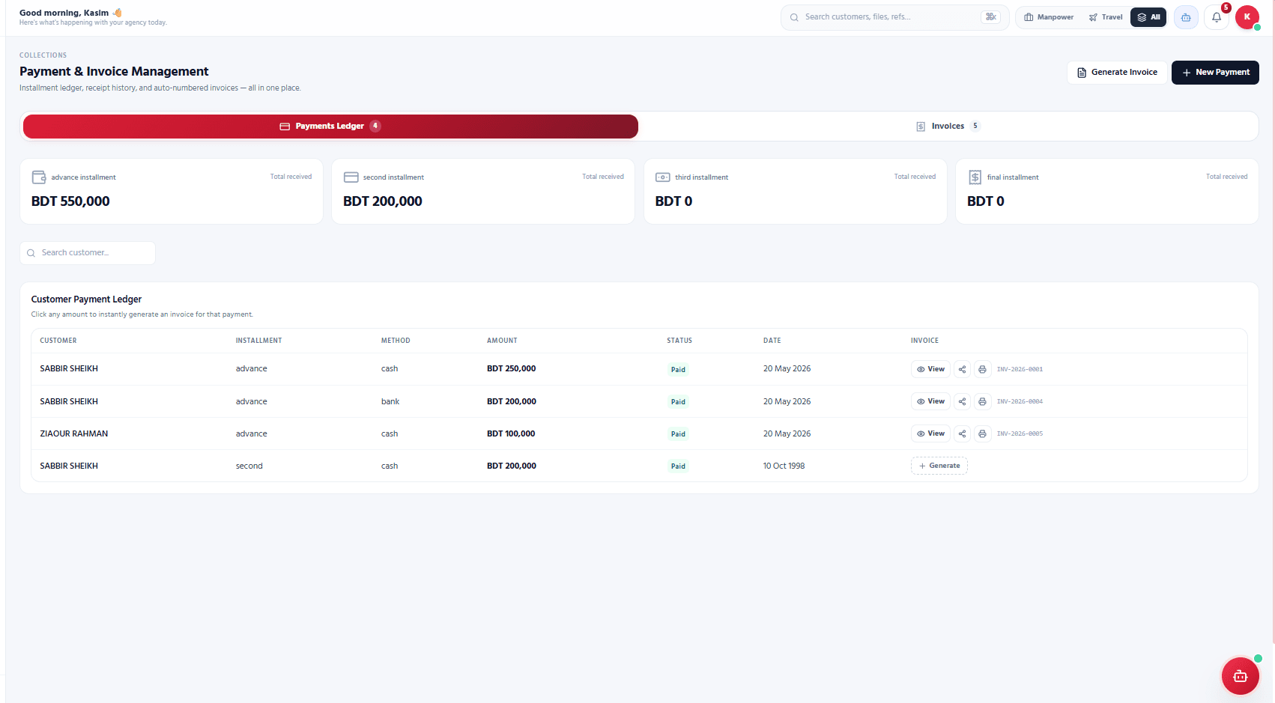Viewport: 1275px width, 703px height.
Task: Click the bank payment method cell
Action: coord(390,402)
